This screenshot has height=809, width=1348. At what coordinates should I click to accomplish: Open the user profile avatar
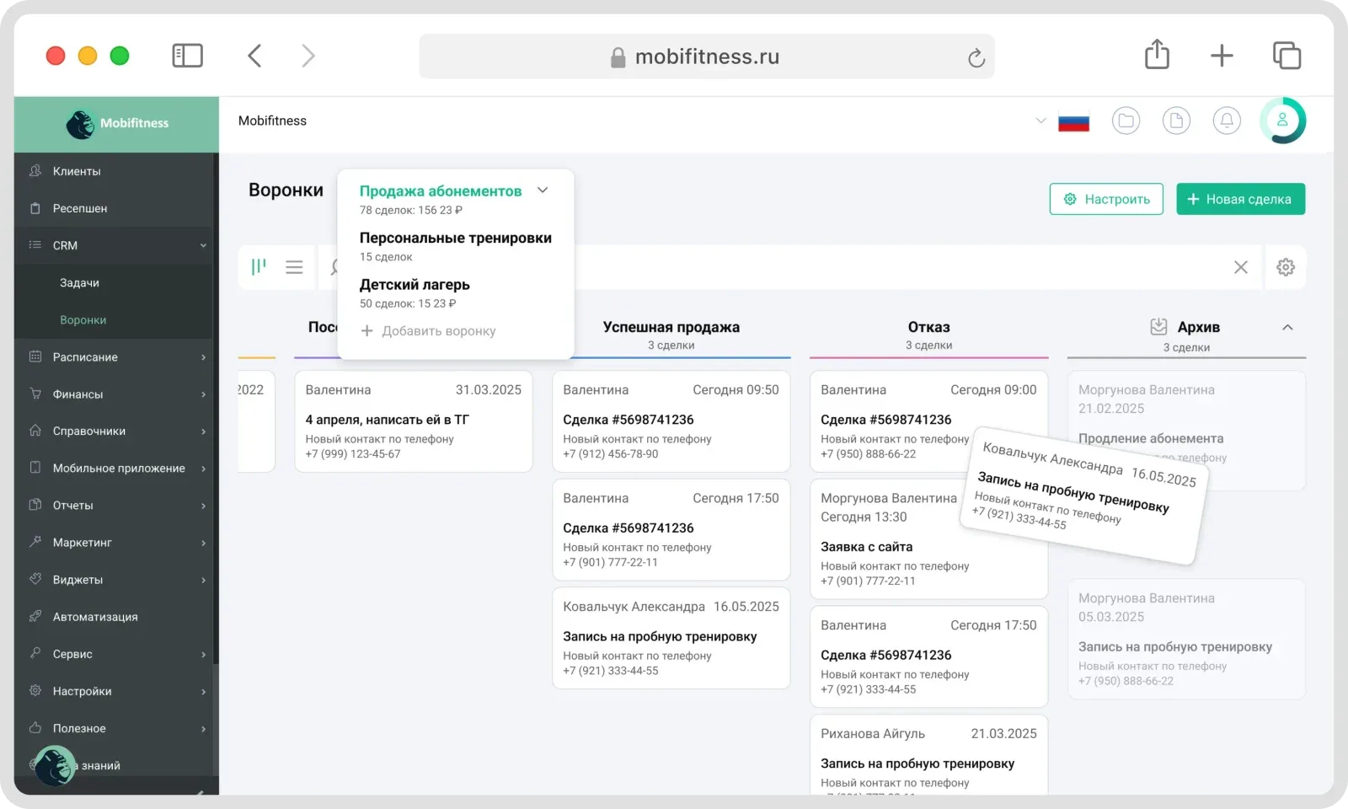tap(1282, 121)
